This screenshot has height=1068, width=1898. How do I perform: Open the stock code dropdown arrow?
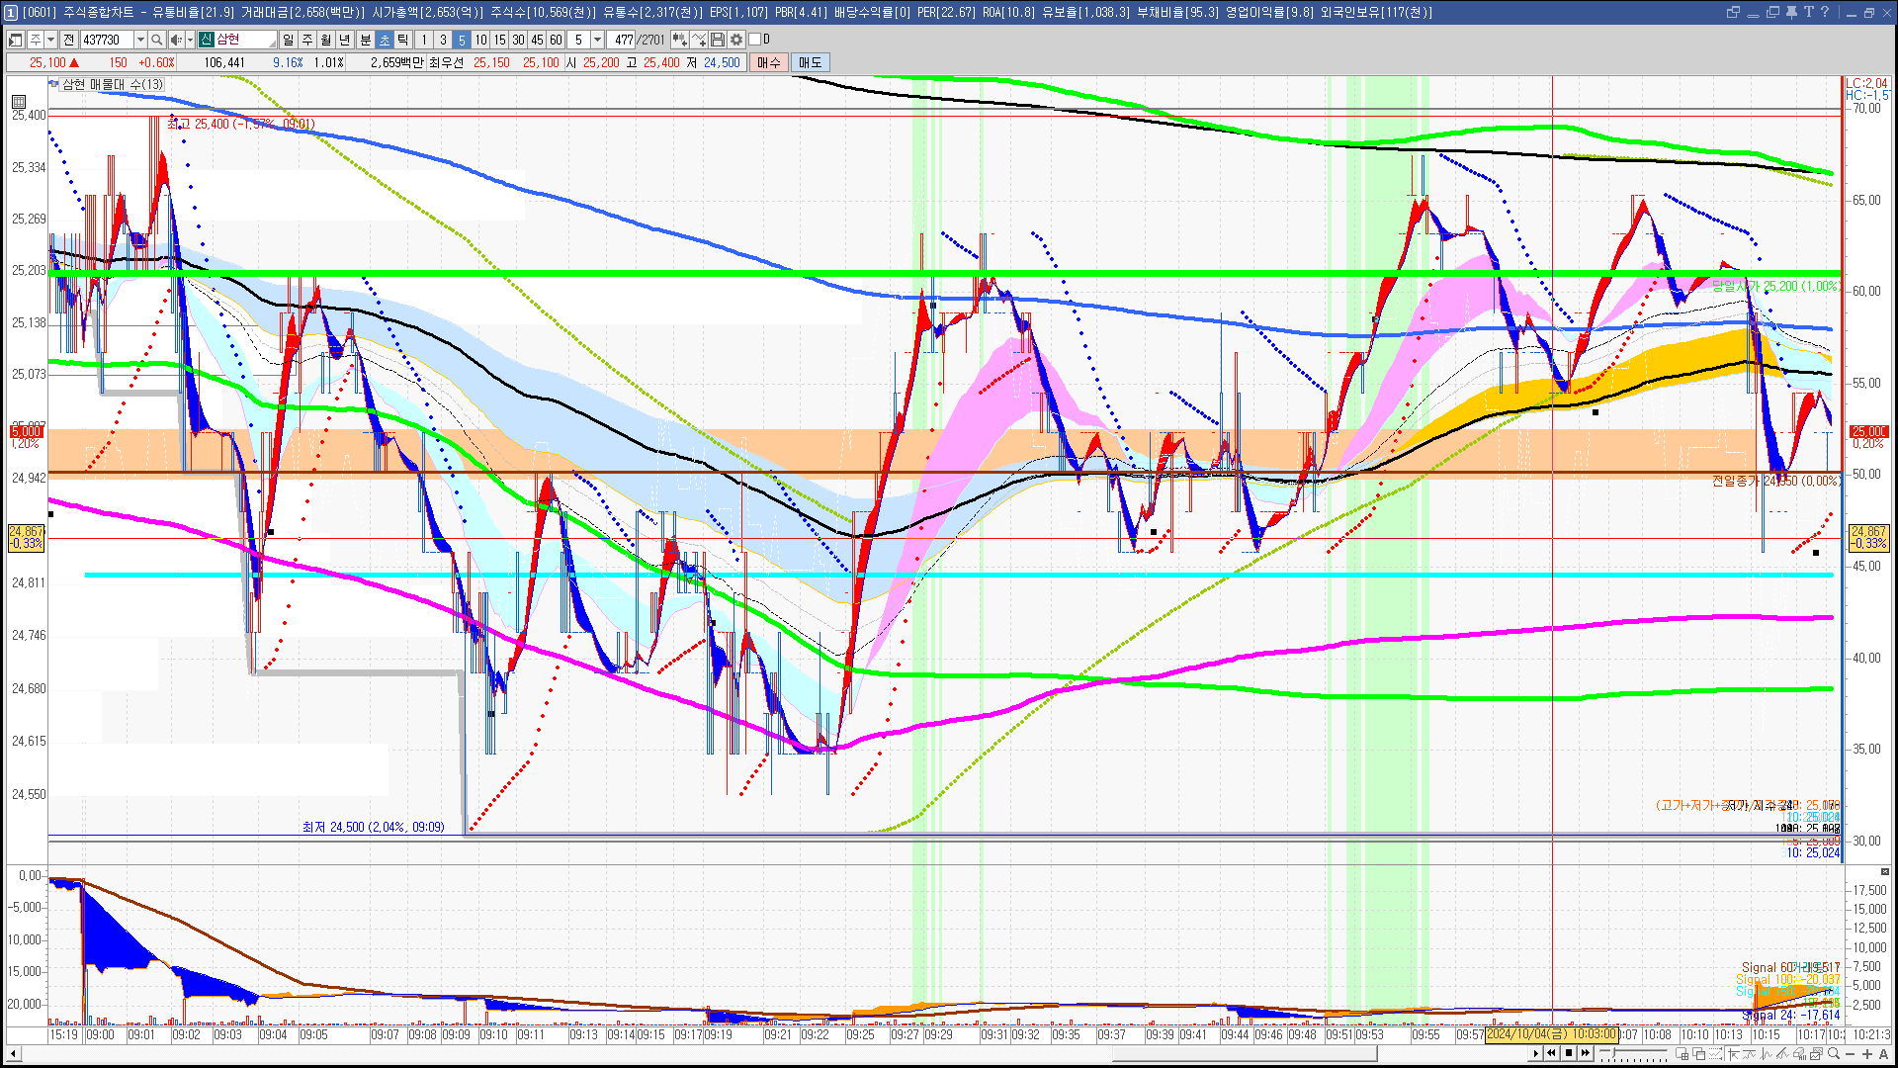coord(140,40)
